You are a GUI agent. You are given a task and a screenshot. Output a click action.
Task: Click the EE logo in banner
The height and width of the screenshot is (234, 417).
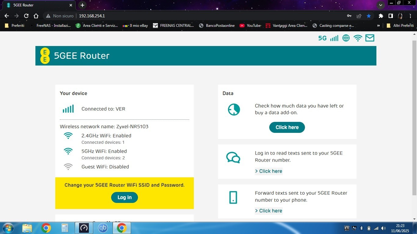coord(45,56)
